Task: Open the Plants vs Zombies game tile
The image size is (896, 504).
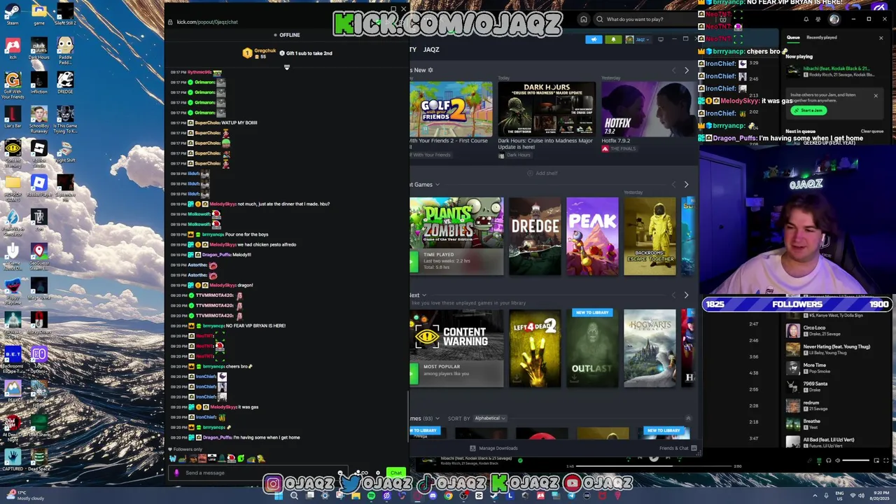Action: click(x=456, y=236)
